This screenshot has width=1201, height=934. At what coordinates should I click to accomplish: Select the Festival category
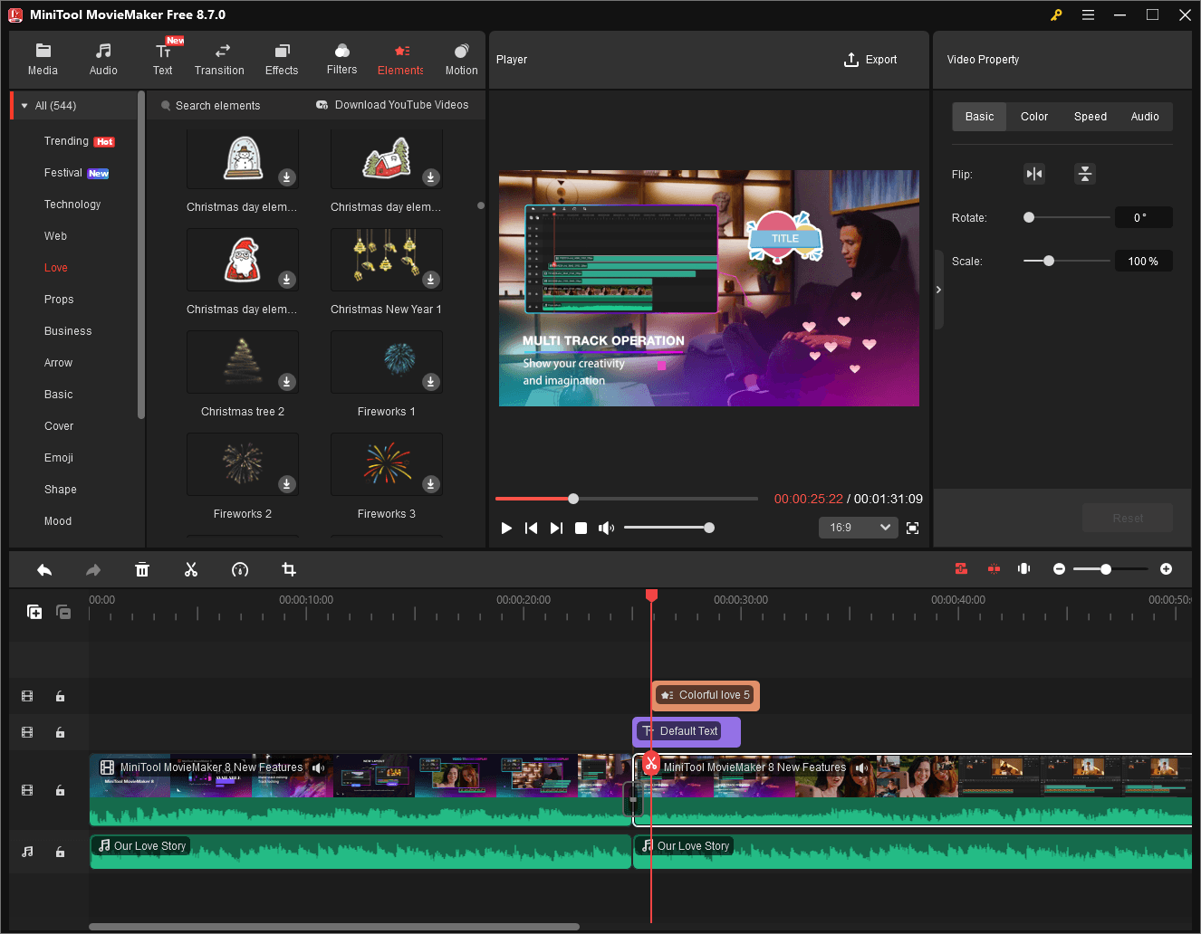coord(63,173)
